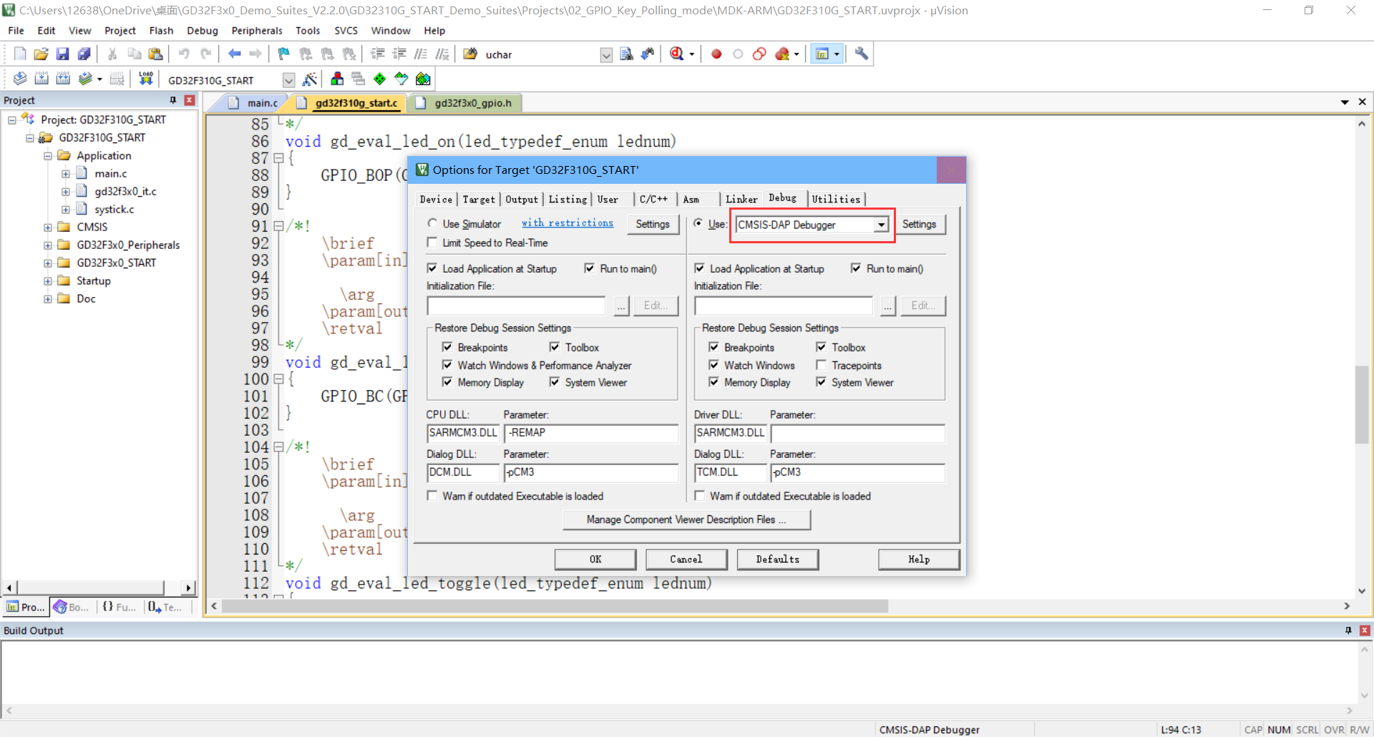The width and height of the screenshot is (1374, 737).
Task: Click the Build target icon
Action: point(42,79)
